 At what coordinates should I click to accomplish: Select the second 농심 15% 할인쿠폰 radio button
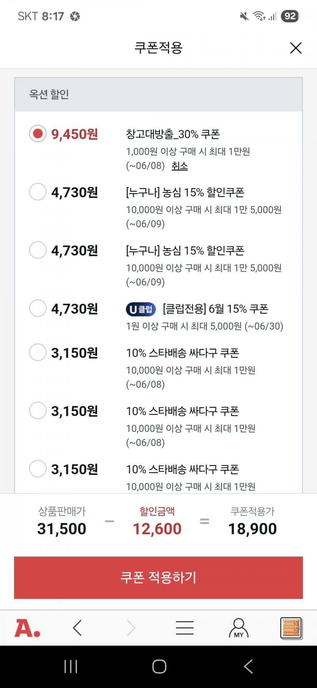[x=38, y=250]
